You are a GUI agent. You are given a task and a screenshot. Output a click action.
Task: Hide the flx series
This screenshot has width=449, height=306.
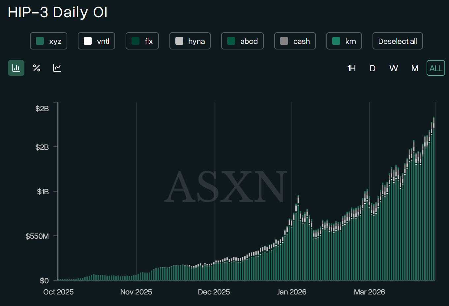[142, 41]
